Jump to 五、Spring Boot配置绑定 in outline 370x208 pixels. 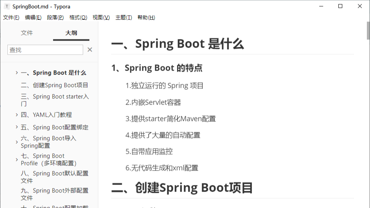tap(55, 127)
